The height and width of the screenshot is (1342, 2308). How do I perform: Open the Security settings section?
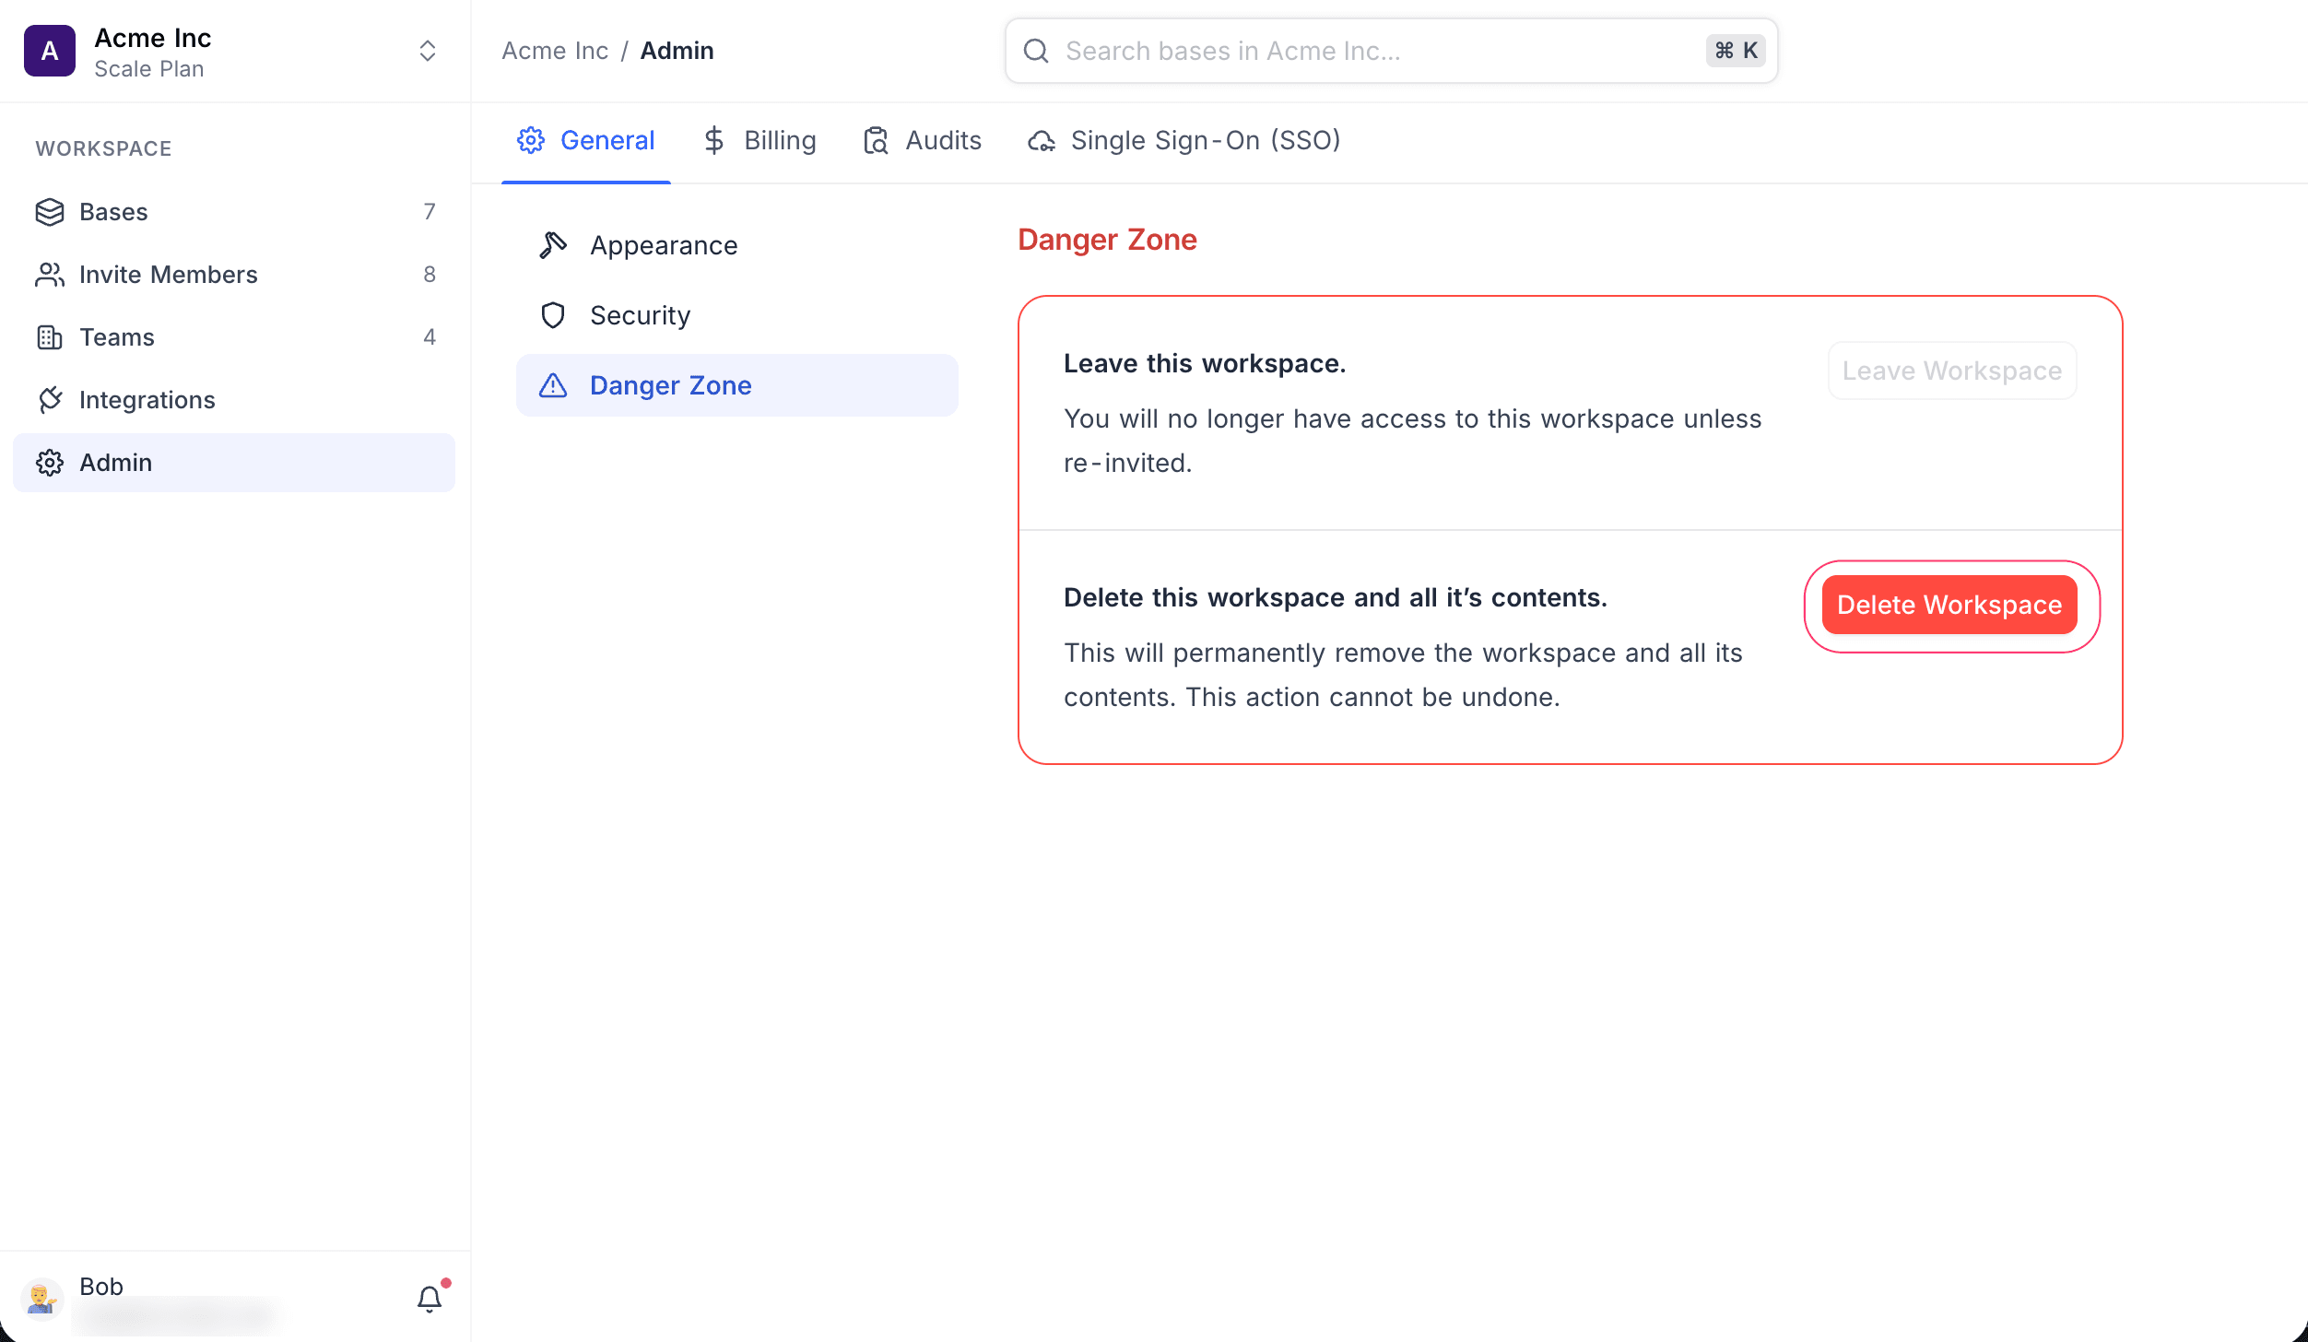(737, 315)
